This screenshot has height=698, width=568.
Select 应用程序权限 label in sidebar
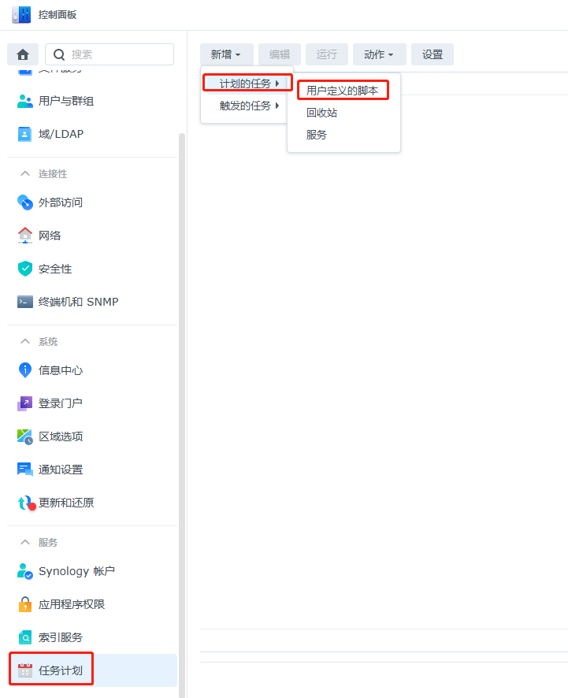[72, 604]
